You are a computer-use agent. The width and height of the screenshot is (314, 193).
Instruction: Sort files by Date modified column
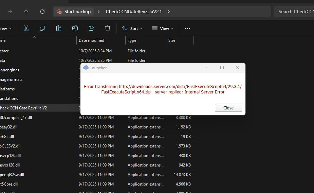(91, 40)
